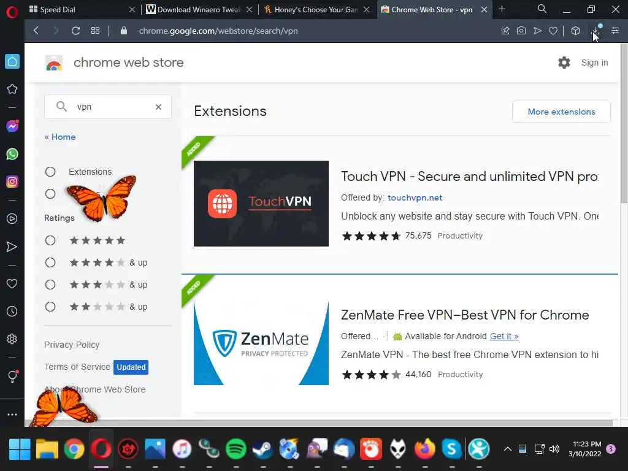Open Pinboards heart icon in sidebar

(x=12, y=283)
